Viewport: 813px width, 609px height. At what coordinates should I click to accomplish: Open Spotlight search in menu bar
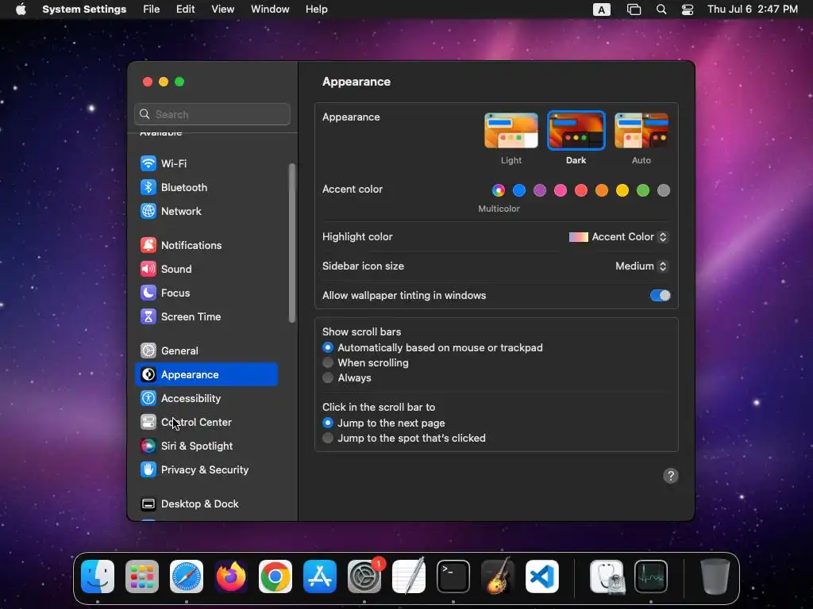pos(661,10)
